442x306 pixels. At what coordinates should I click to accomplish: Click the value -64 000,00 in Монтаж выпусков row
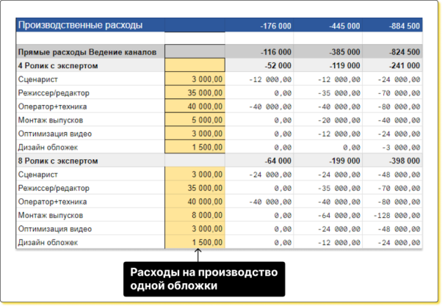(x=339, y=216)
